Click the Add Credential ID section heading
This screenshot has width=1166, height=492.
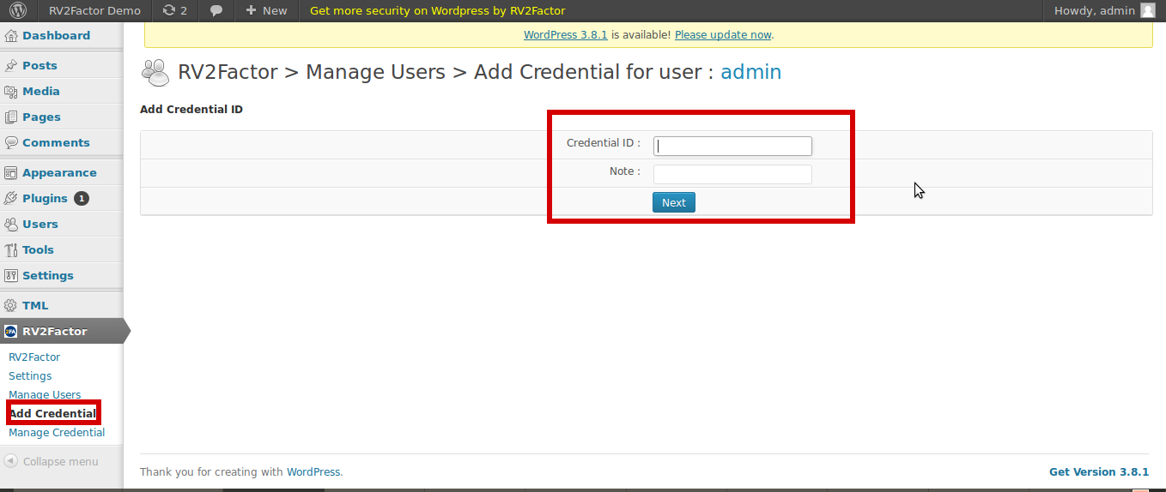(191, 110)
